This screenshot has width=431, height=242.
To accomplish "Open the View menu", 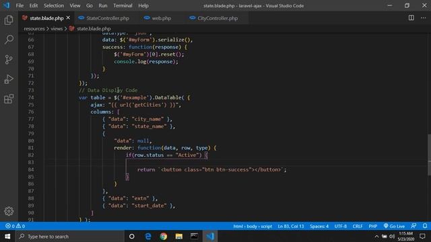I will (x=75, y=5).
